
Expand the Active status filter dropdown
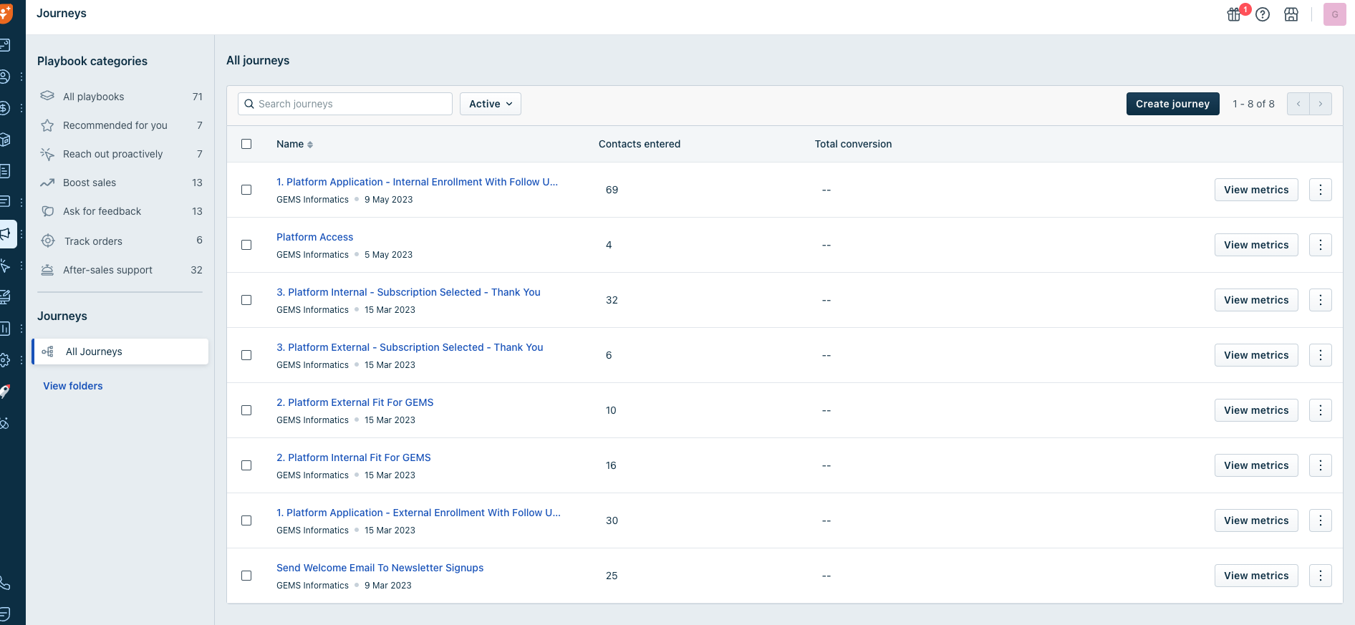(491, 104)
